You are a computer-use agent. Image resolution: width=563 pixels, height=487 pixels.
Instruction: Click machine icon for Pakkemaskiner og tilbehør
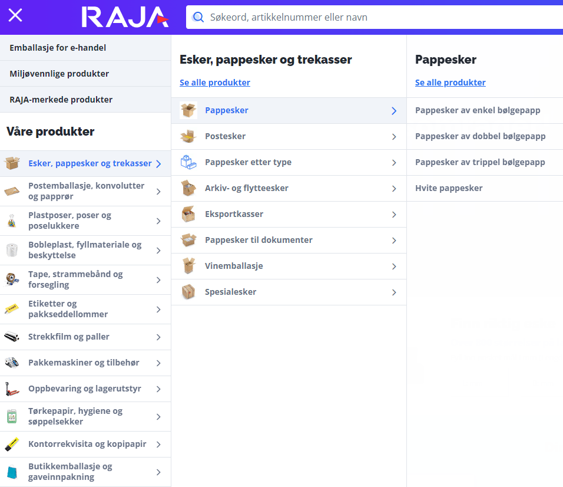pyautogui.click(x=12, y=363)
